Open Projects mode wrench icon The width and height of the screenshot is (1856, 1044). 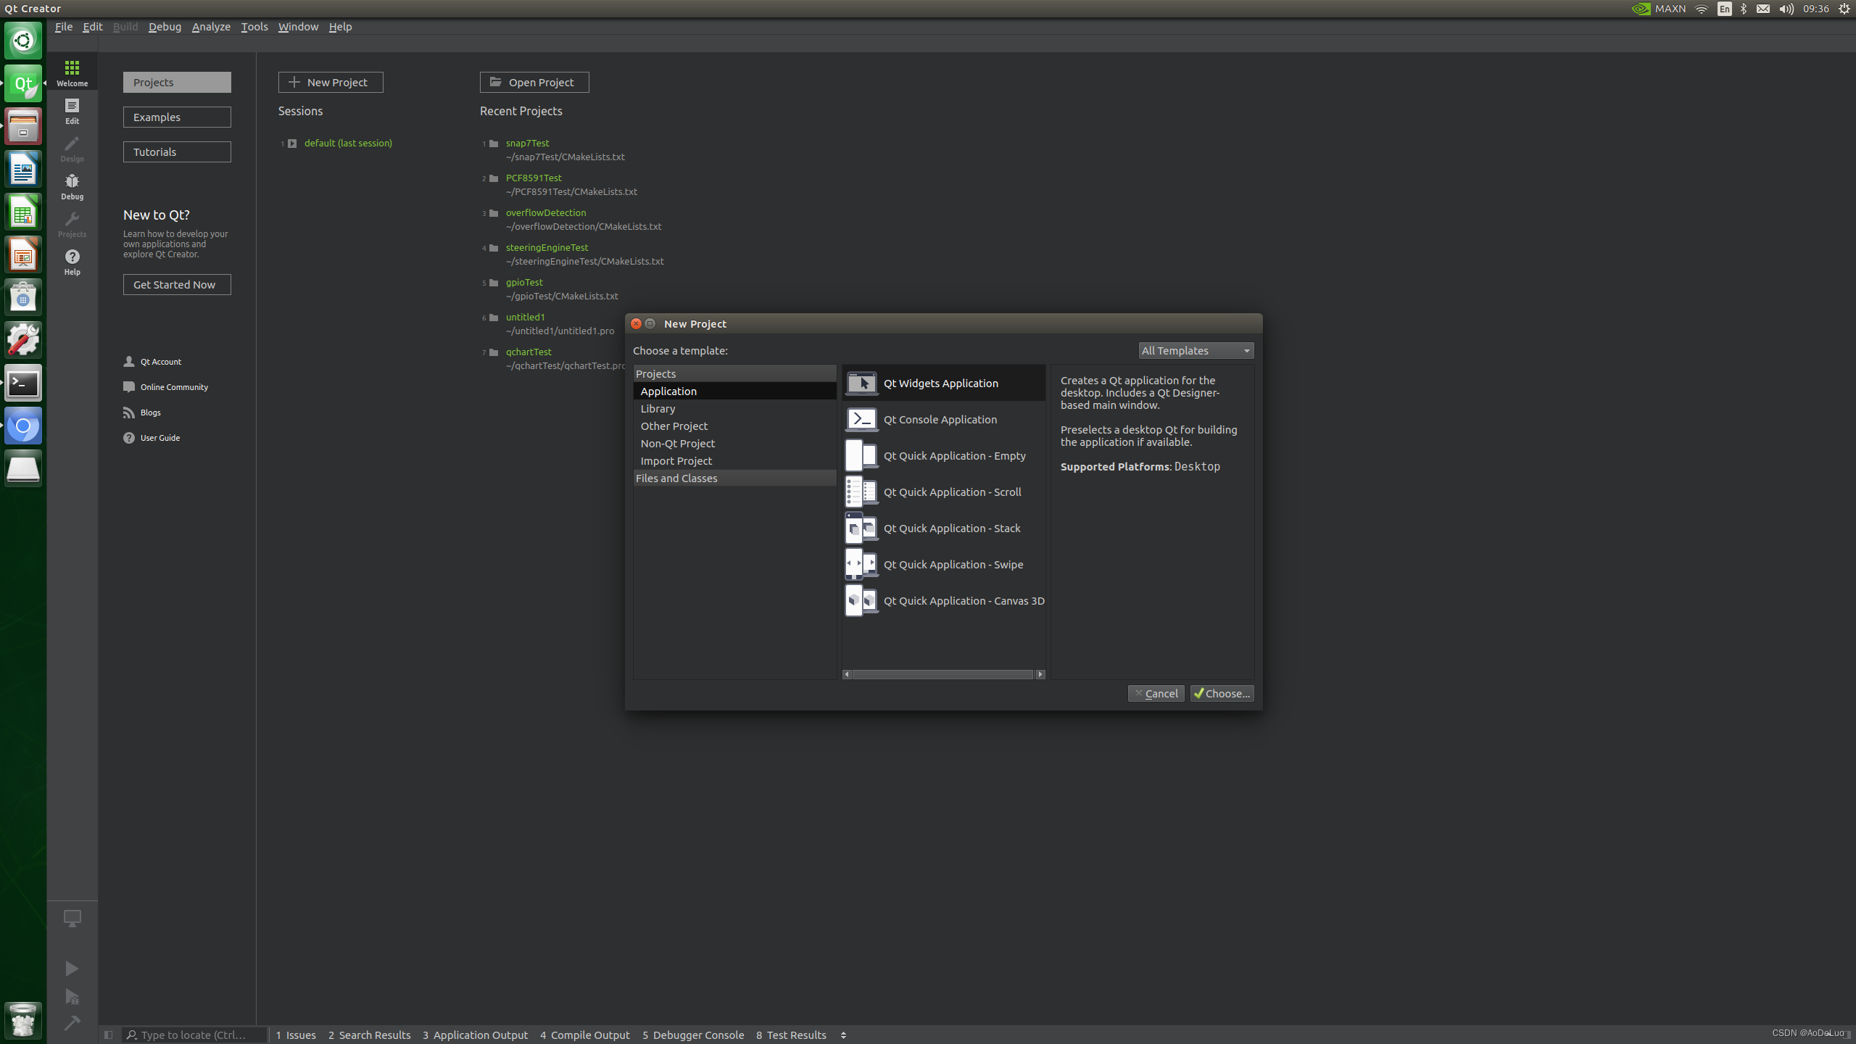72,225
